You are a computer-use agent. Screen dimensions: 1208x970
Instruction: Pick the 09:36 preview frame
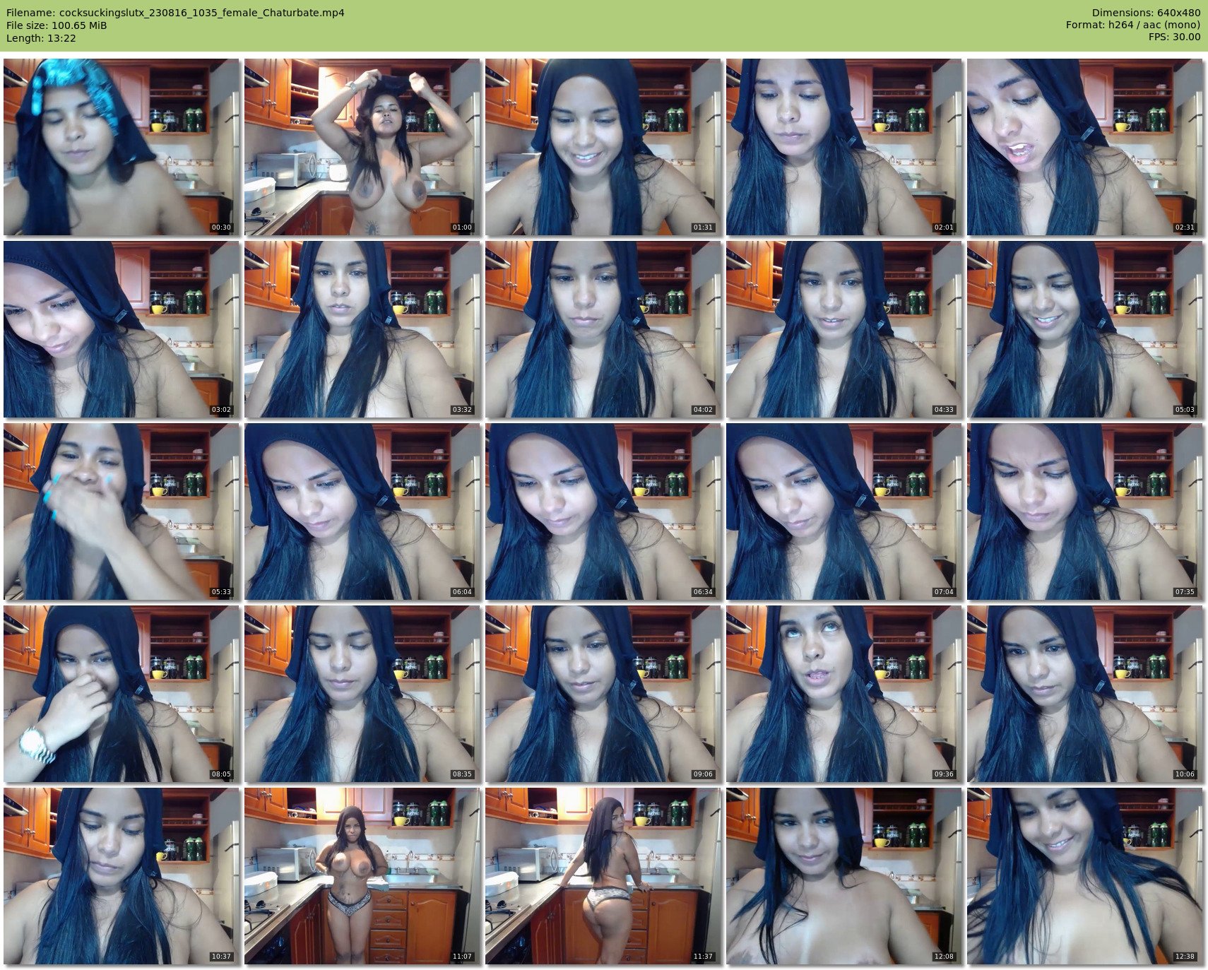pyautogui.click(x=844, y=694)
